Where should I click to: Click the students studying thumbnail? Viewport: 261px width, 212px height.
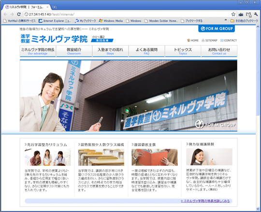tap(47, 157)
